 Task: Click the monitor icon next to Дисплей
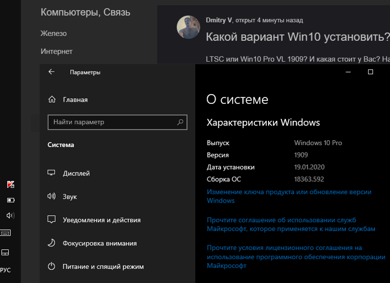pyautogui.click(x=51, y=173)
